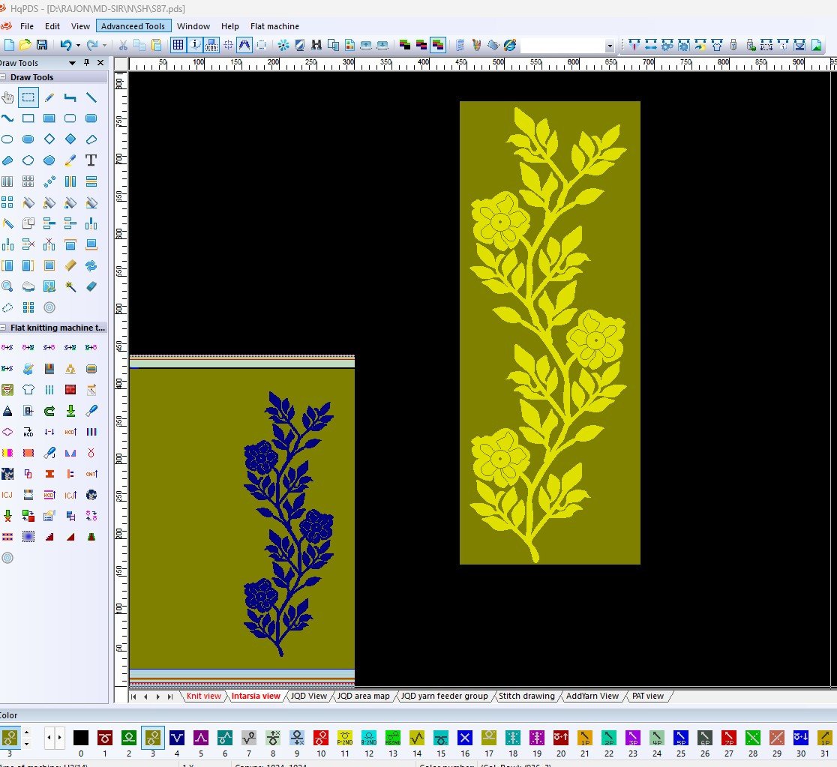Jump to the last view tab

click(170, 697)
